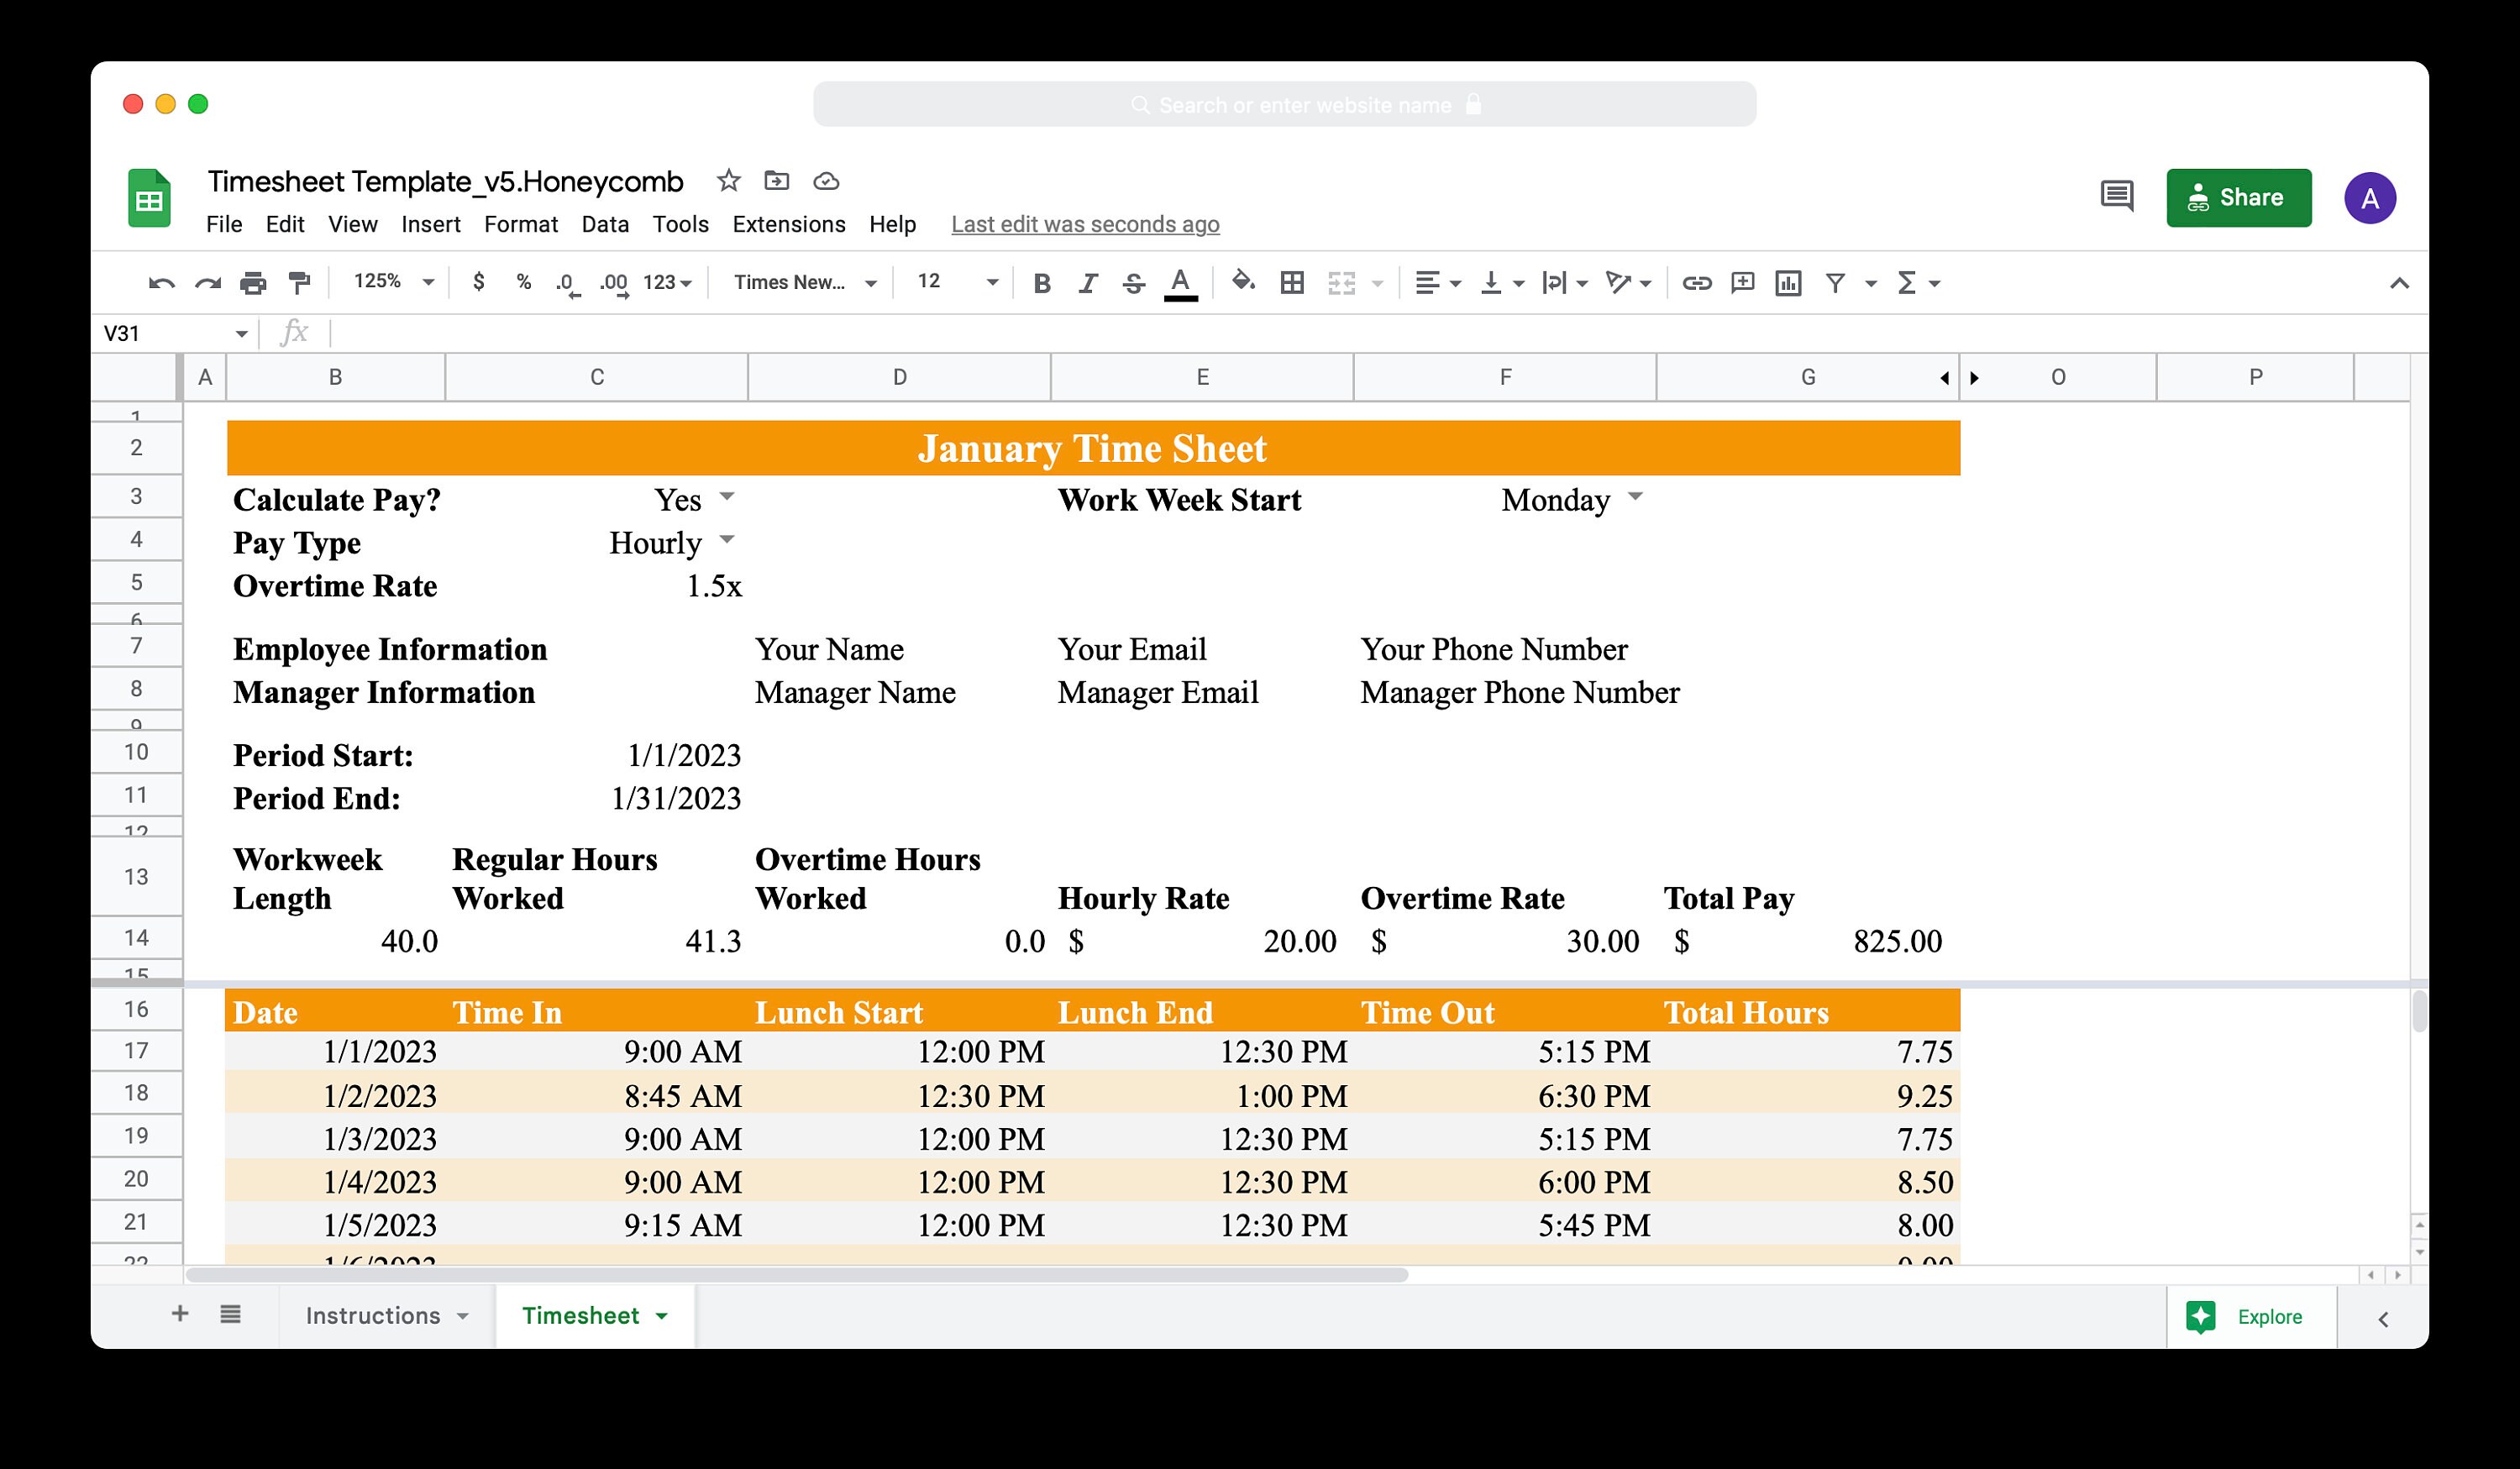Screen dimensions: 2520x1469
Task: Insert a link
Action: [1695, 283]
